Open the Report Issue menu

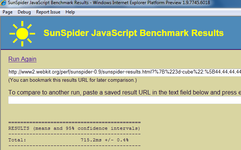pyautogui.click(x=48, y=12)
